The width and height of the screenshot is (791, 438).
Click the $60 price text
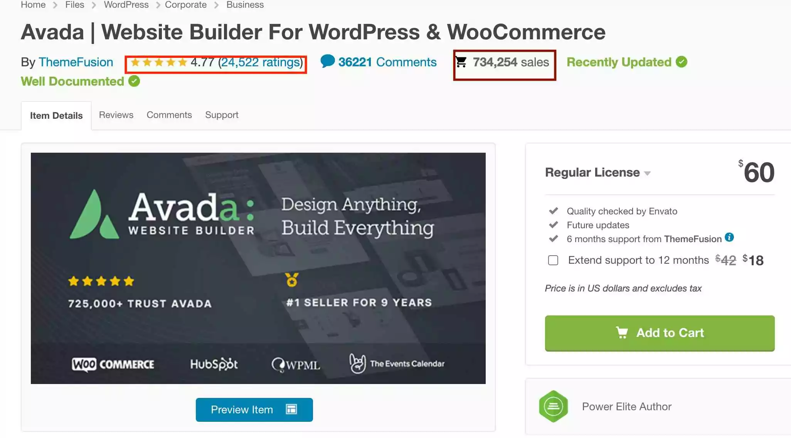tap(756, 172)
